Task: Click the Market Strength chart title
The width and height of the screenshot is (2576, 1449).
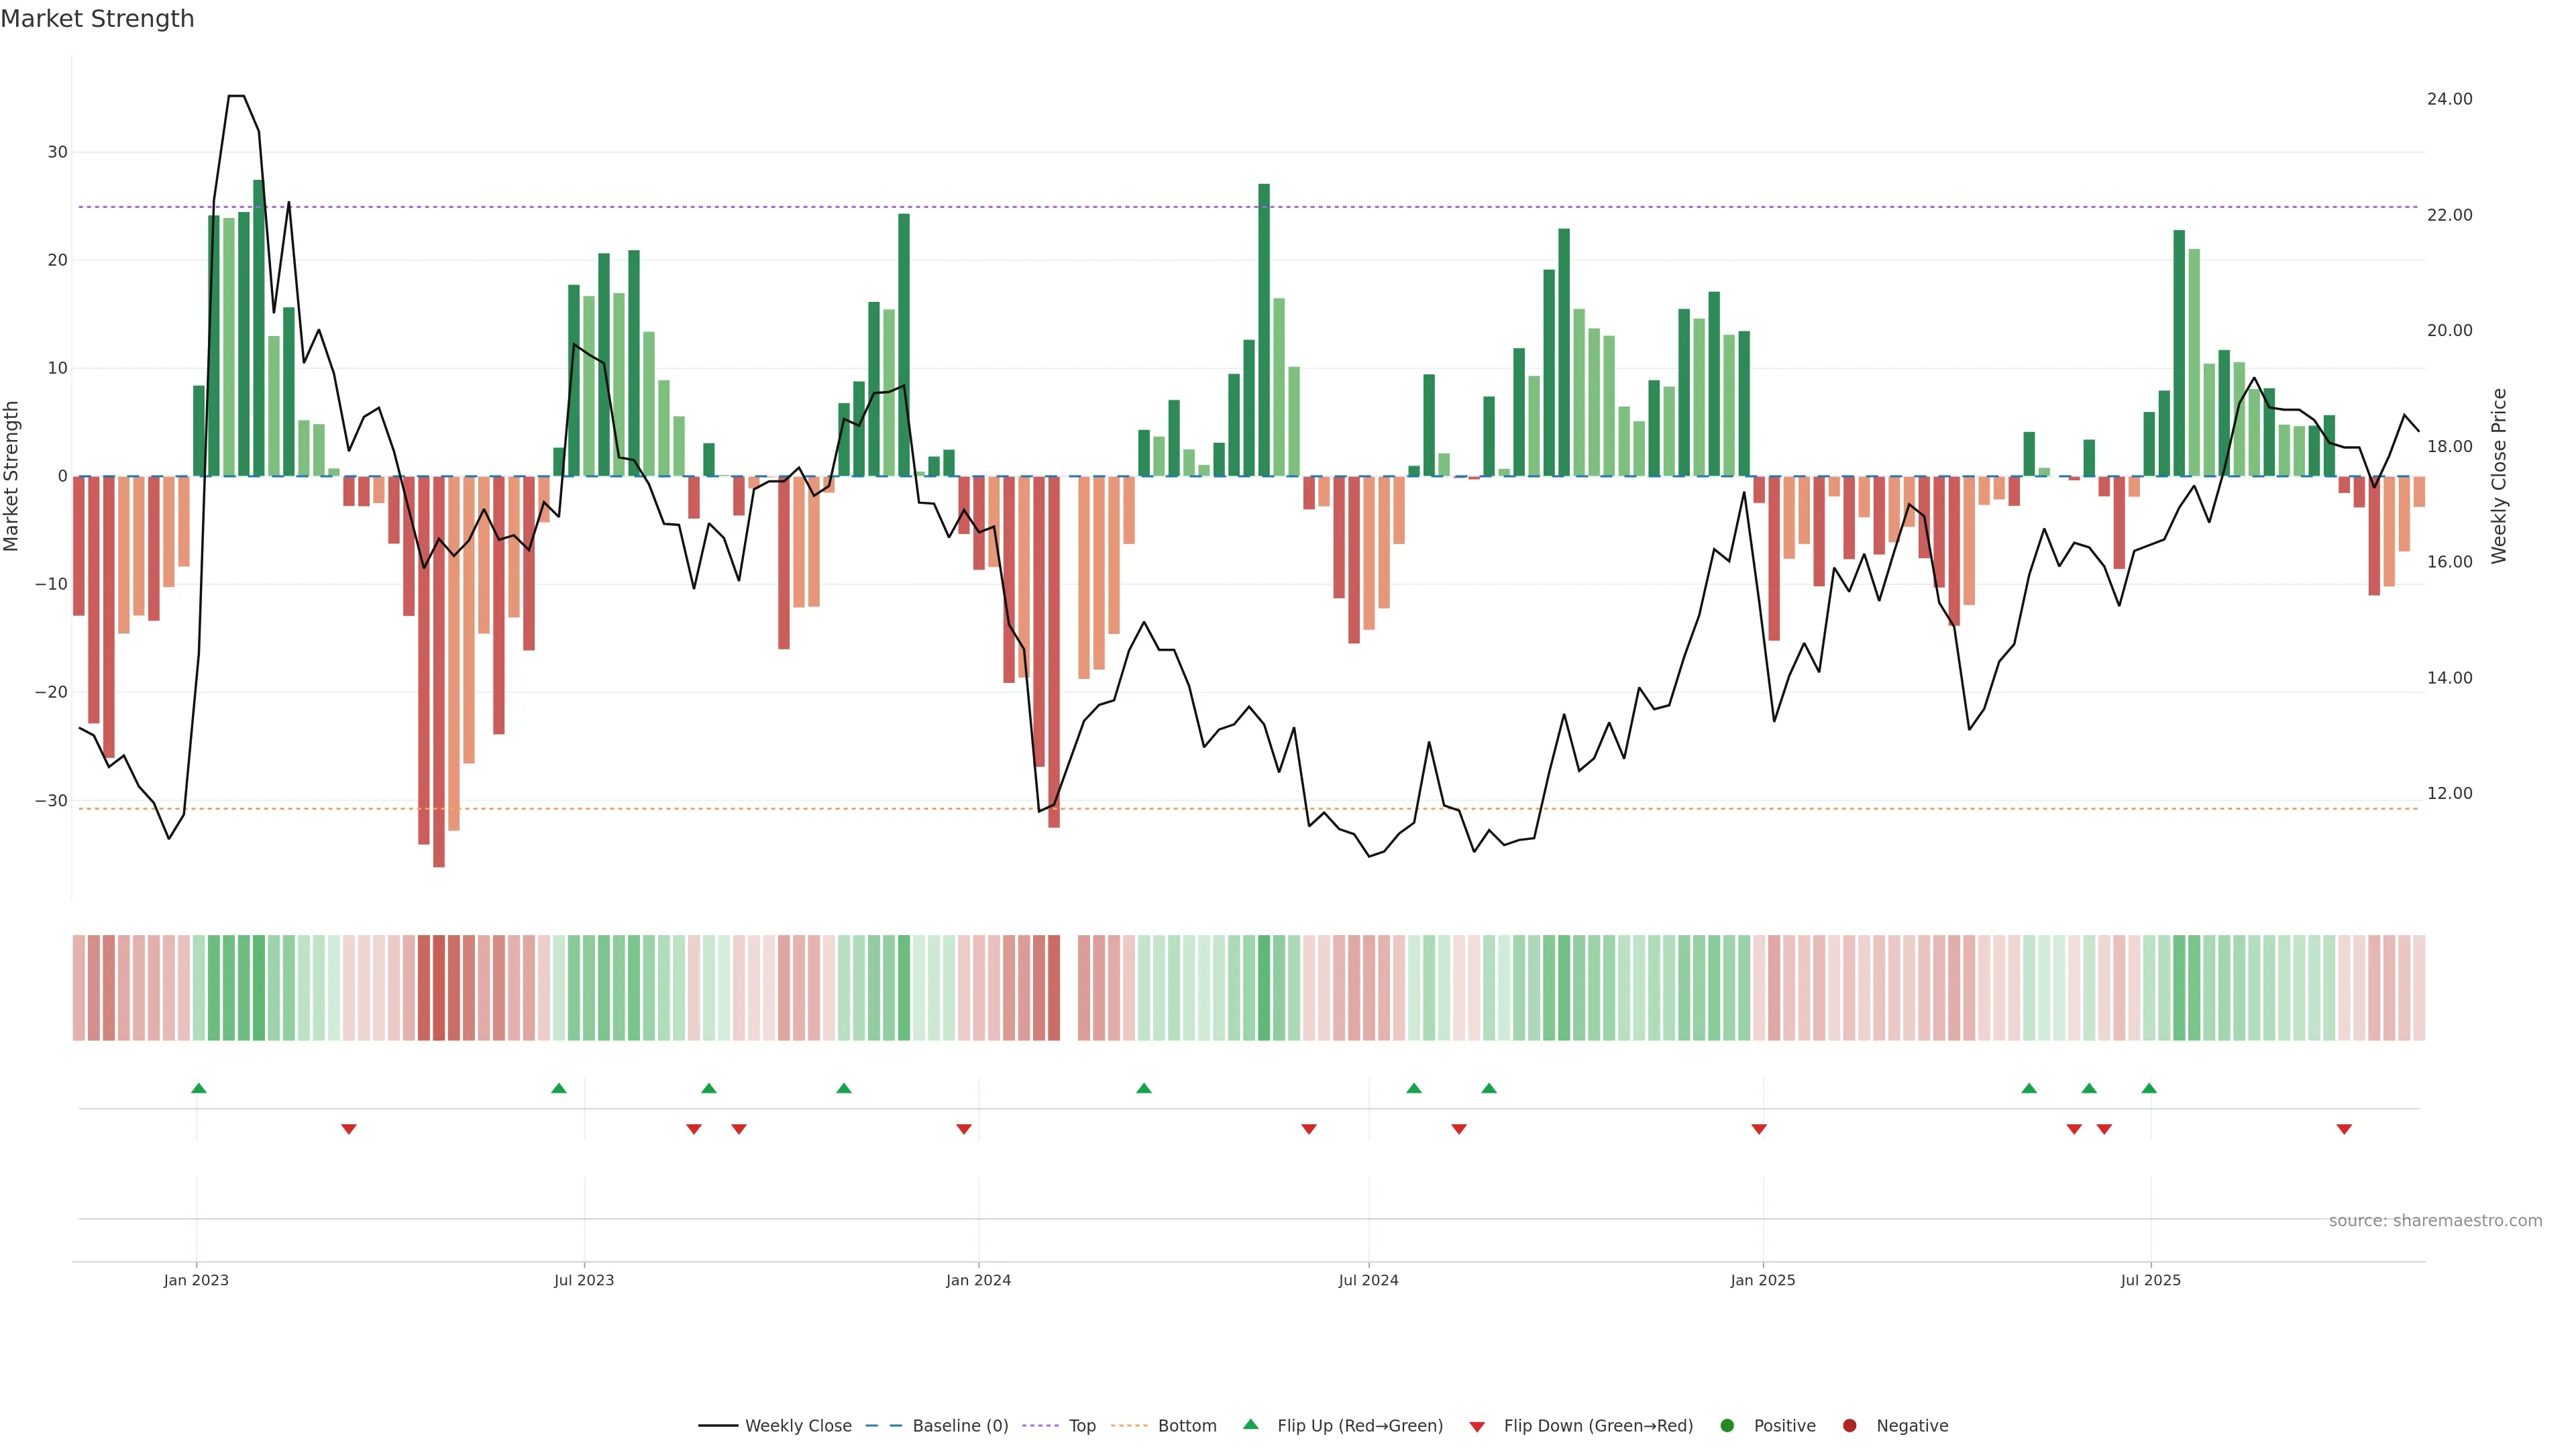Action: 97,18
